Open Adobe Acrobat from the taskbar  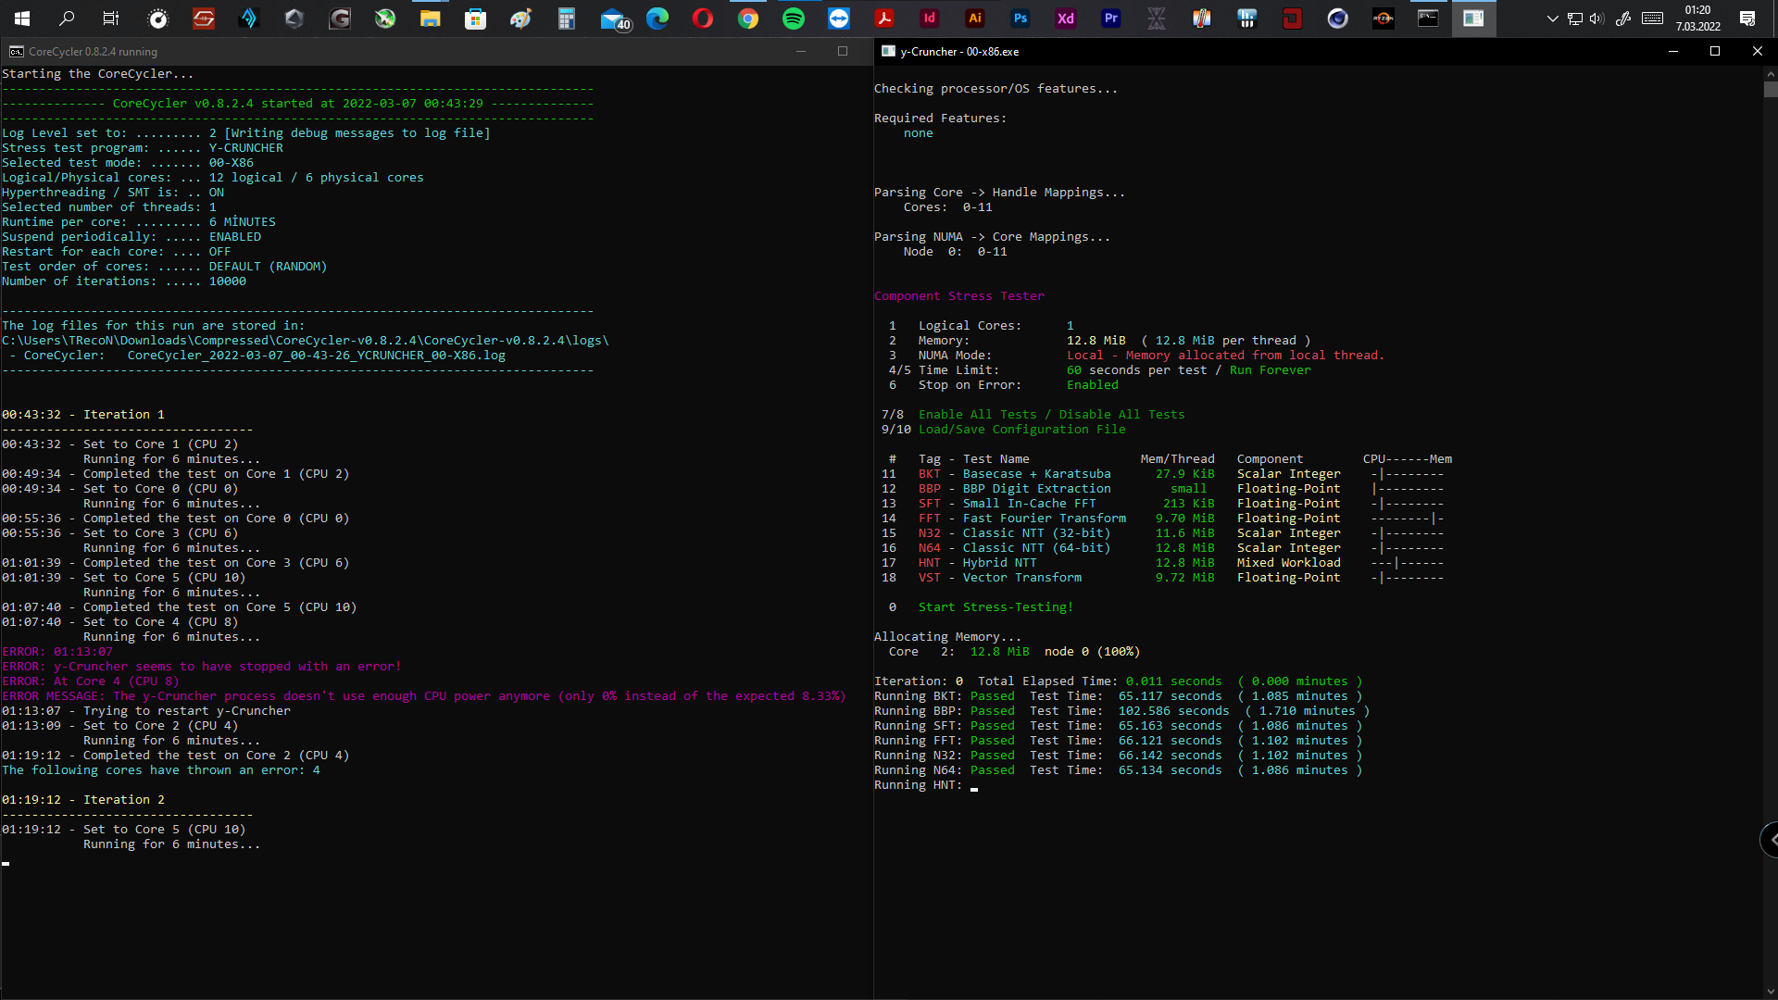(884, 19)
